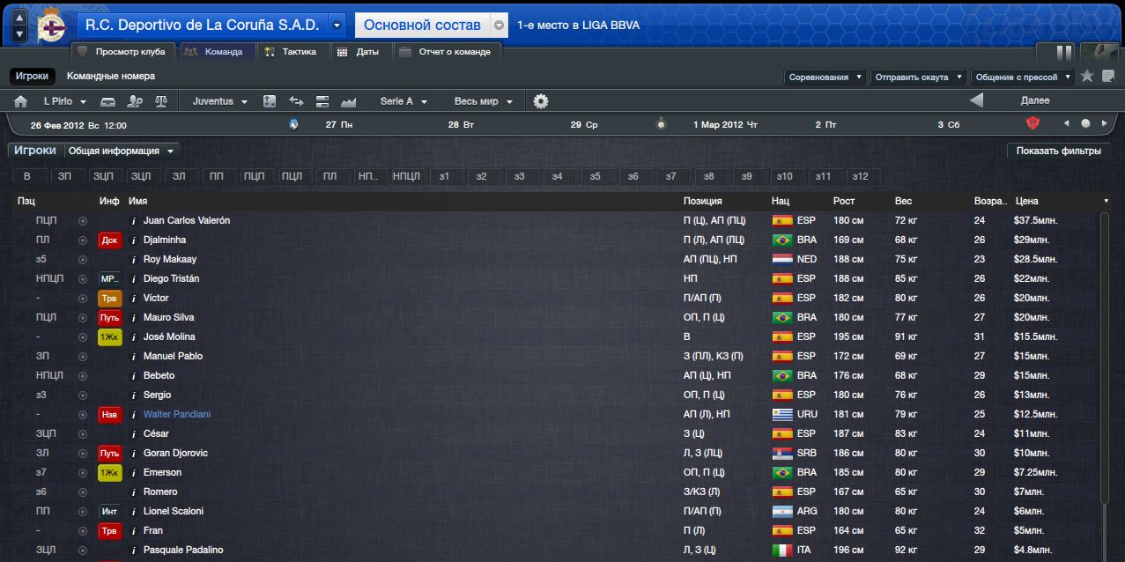The height and width of the screenshot is (562, 1125).
Task: Toggle selection circle for Roy Makaay
Action: (83, 259)
